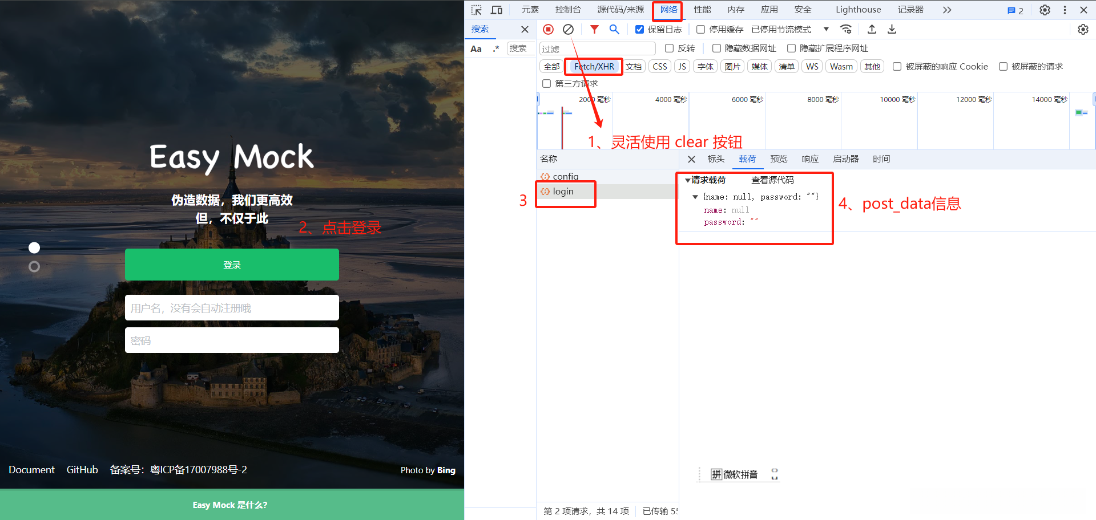1096x520 pixels.
Task: Check hide data URLs checkbox
Action: click(x=716, y=48)
